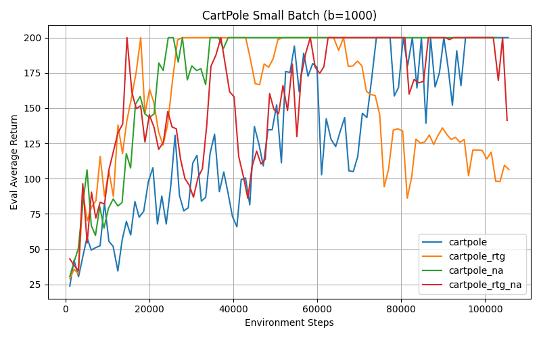Click the y-axis tick label '150'
The width and height of the screenshot is (541, 338).
click(32, 108)
